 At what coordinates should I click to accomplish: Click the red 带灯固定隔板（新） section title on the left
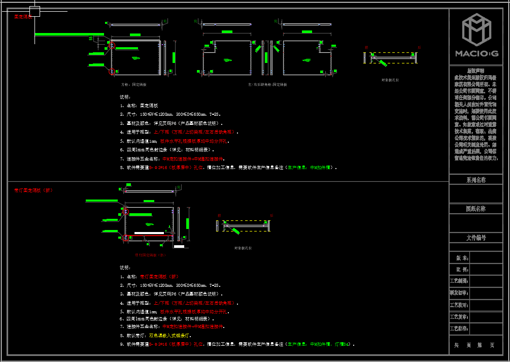click(x=33, y=190)
